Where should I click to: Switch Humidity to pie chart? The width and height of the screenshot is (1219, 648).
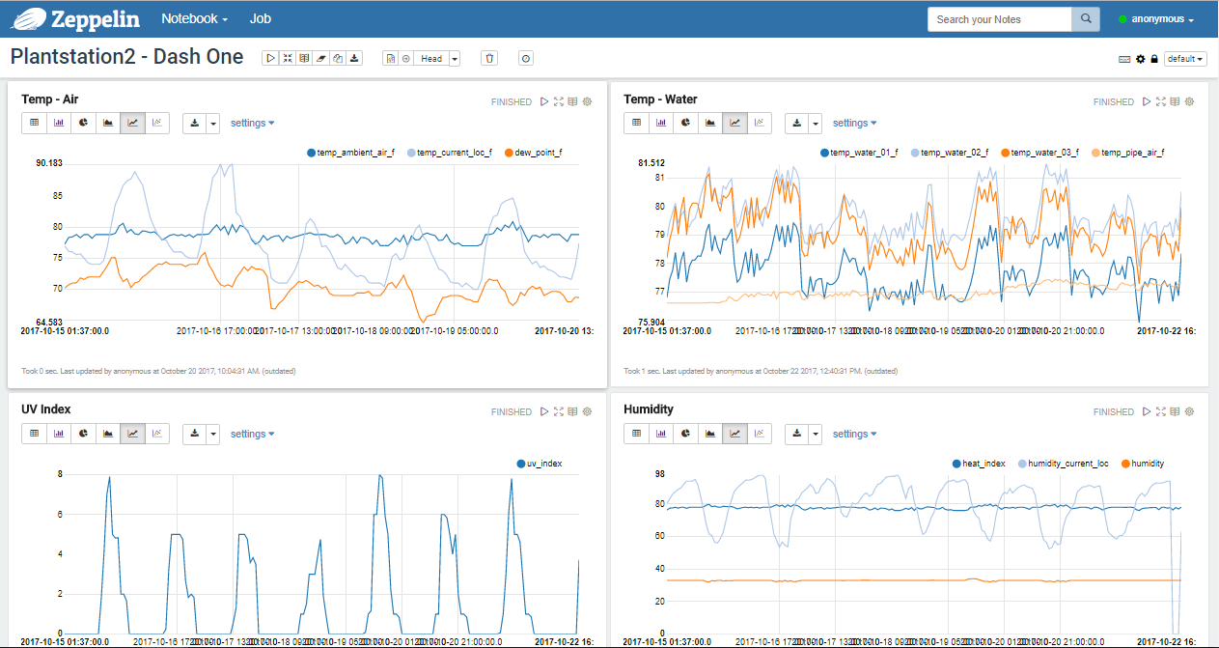click(685, 434)
